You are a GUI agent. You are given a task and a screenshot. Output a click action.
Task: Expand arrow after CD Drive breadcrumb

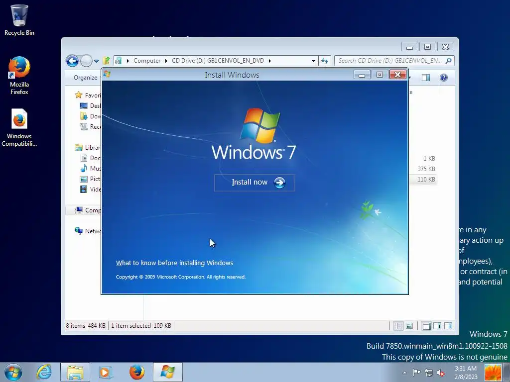pyautogui.click(x=269, y=61)
